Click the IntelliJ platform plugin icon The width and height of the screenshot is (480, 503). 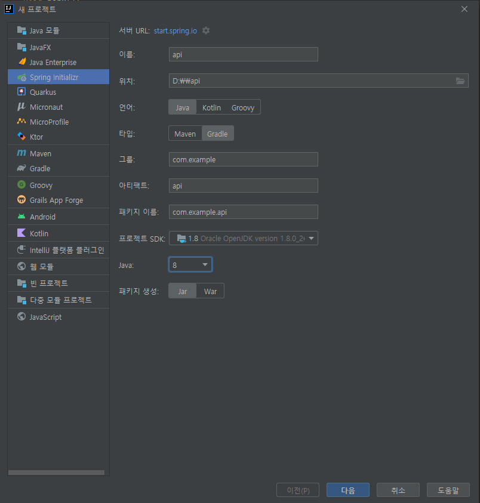(x=21, y=249)
